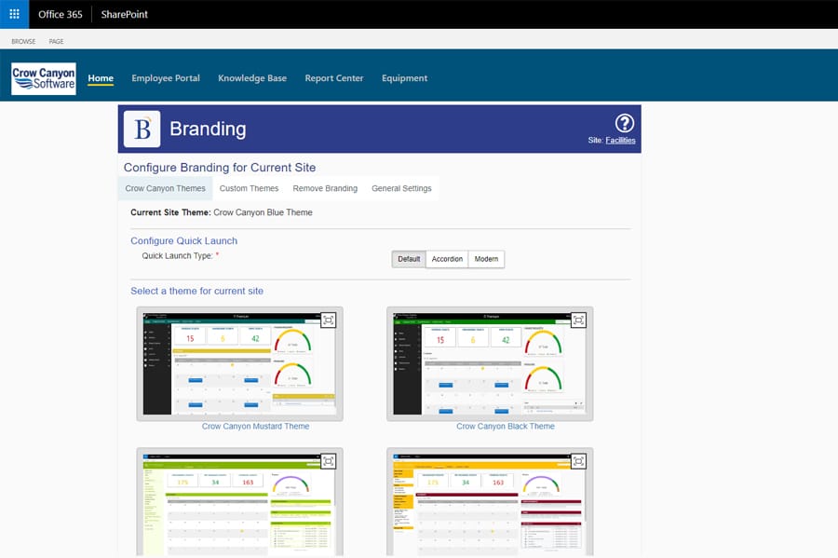
Task: Click Office 365 in the top bar
Action: pyautogui.click(x=61, y=14)
